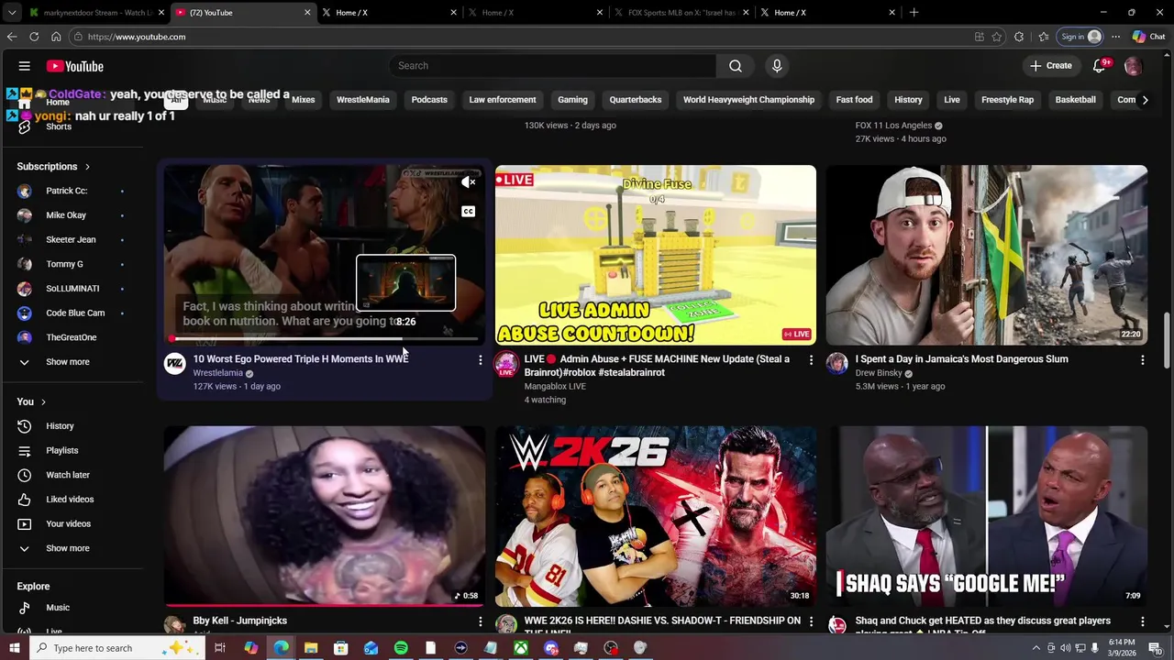Click the magnifier search button
Viewport: 1174px width, 660px height.
735,66
